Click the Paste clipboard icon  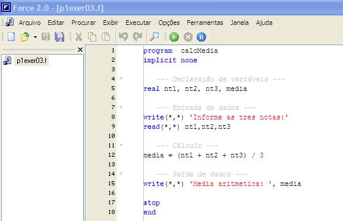tap(106, 37)
